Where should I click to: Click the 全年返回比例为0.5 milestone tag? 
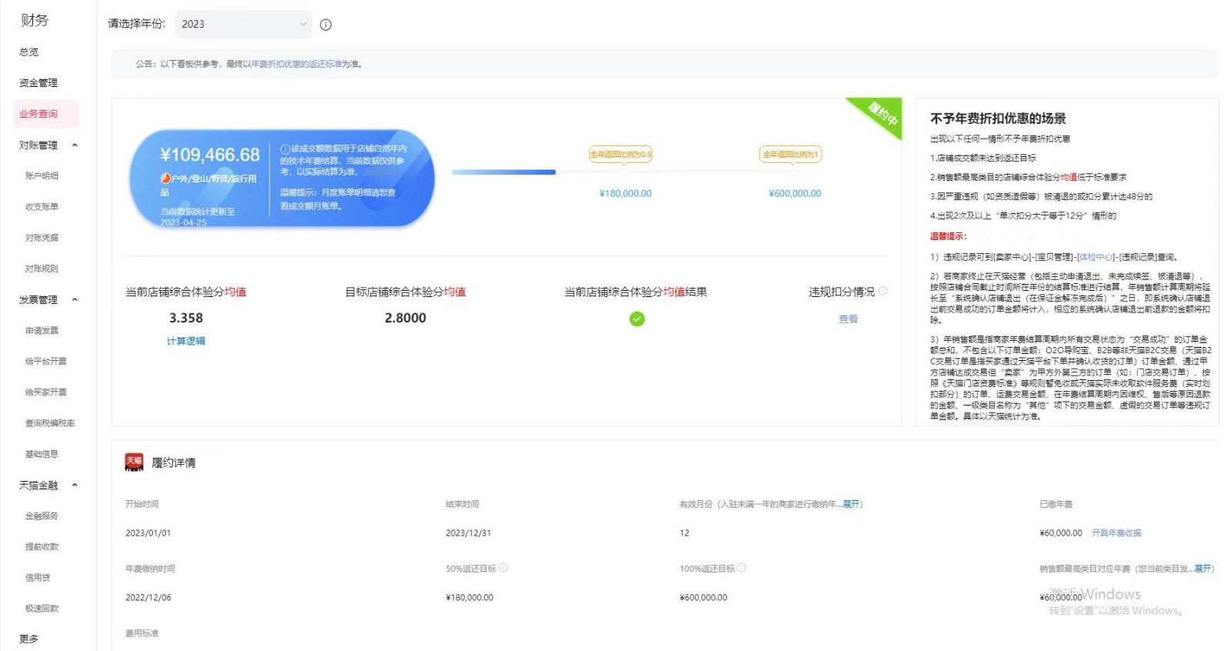tap(620, 154)
